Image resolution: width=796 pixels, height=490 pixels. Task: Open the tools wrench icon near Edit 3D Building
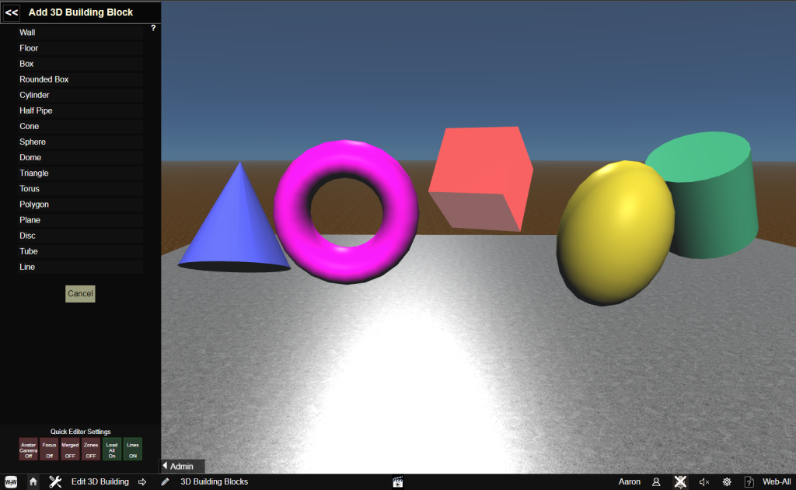tap(54, 481)
